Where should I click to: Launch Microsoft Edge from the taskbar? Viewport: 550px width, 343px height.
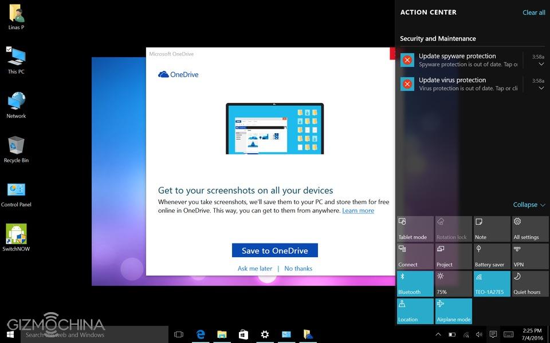pos(201,334)
